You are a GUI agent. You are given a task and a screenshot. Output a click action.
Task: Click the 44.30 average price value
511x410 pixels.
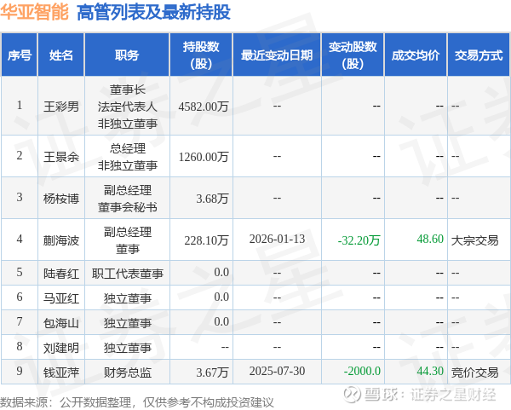coord(430,371)
